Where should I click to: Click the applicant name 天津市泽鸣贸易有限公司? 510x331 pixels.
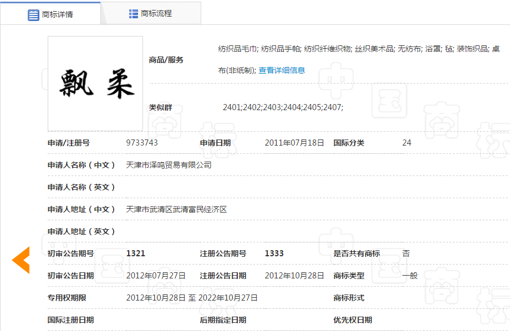169,165
